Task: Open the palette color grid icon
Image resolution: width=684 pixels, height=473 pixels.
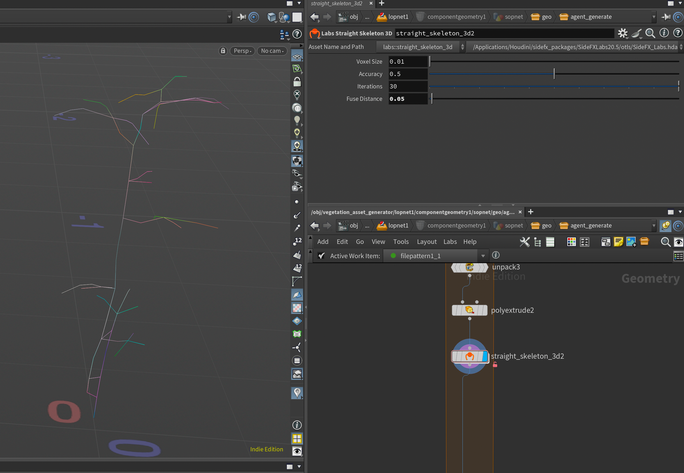Action: click(571, 242)
